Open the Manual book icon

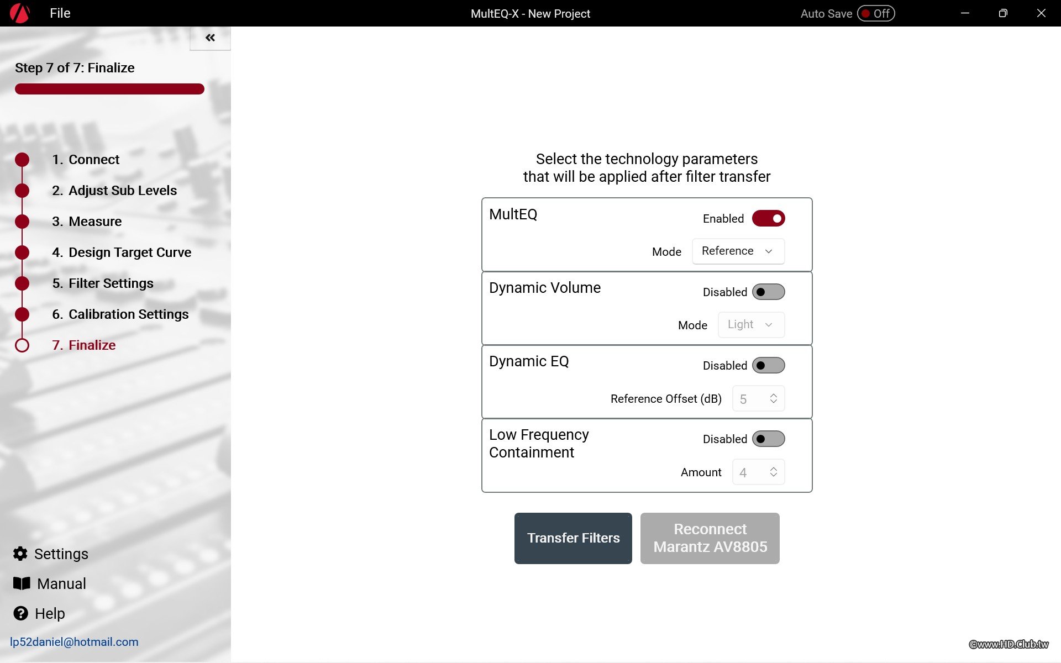tap(22, 583)
